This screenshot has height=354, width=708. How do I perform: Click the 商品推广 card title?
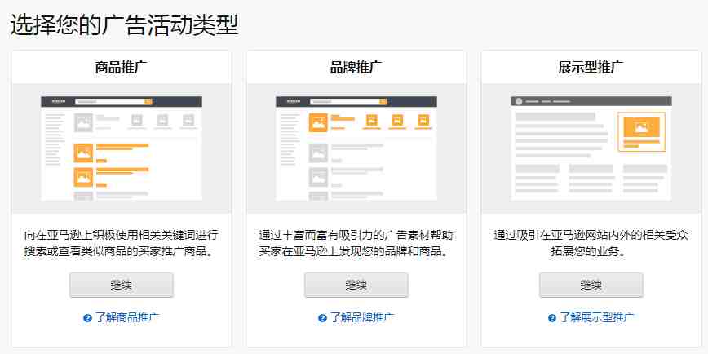[x=121, y=67]
